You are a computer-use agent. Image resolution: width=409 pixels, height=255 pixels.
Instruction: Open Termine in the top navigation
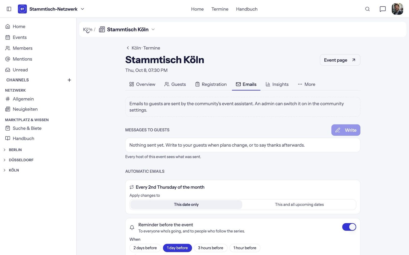point(220,9)
